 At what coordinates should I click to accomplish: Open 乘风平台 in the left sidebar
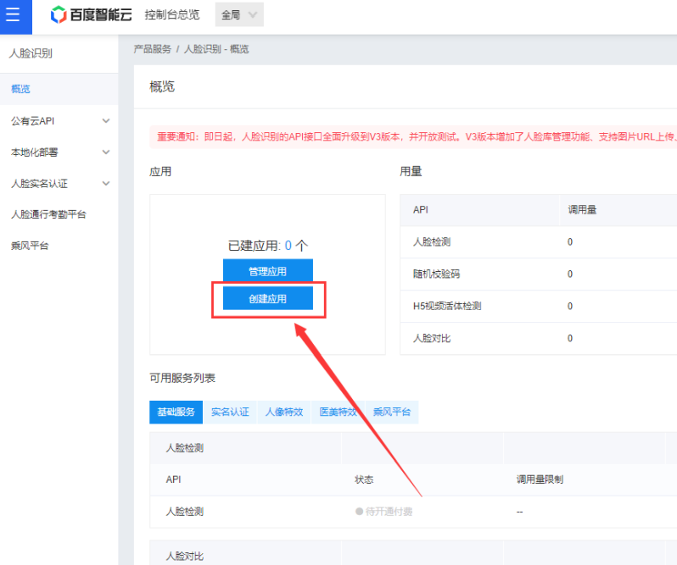pos(30,246)
